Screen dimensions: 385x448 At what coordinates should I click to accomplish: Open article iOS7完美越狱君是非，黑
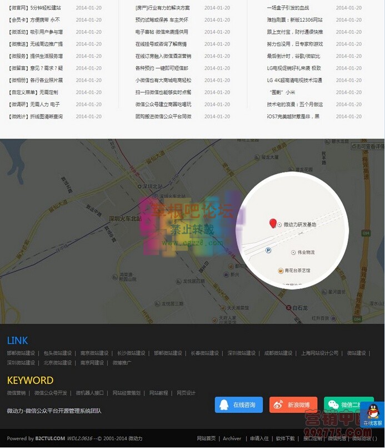[x=293, y=116]
